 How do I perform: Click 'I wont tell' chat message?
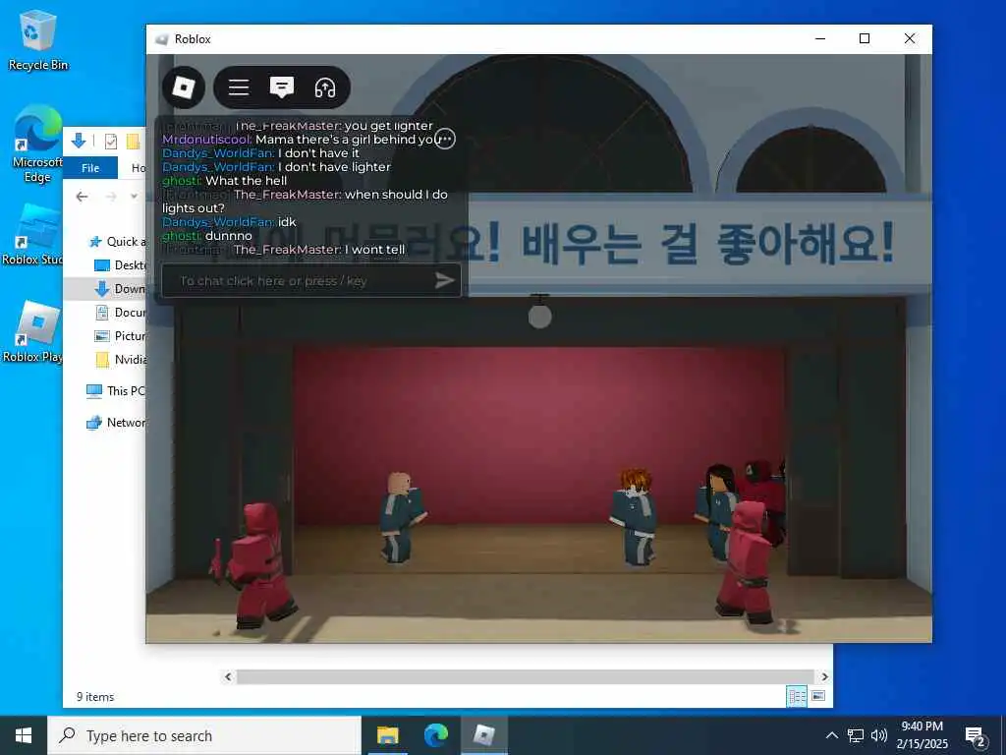[374, 249]
